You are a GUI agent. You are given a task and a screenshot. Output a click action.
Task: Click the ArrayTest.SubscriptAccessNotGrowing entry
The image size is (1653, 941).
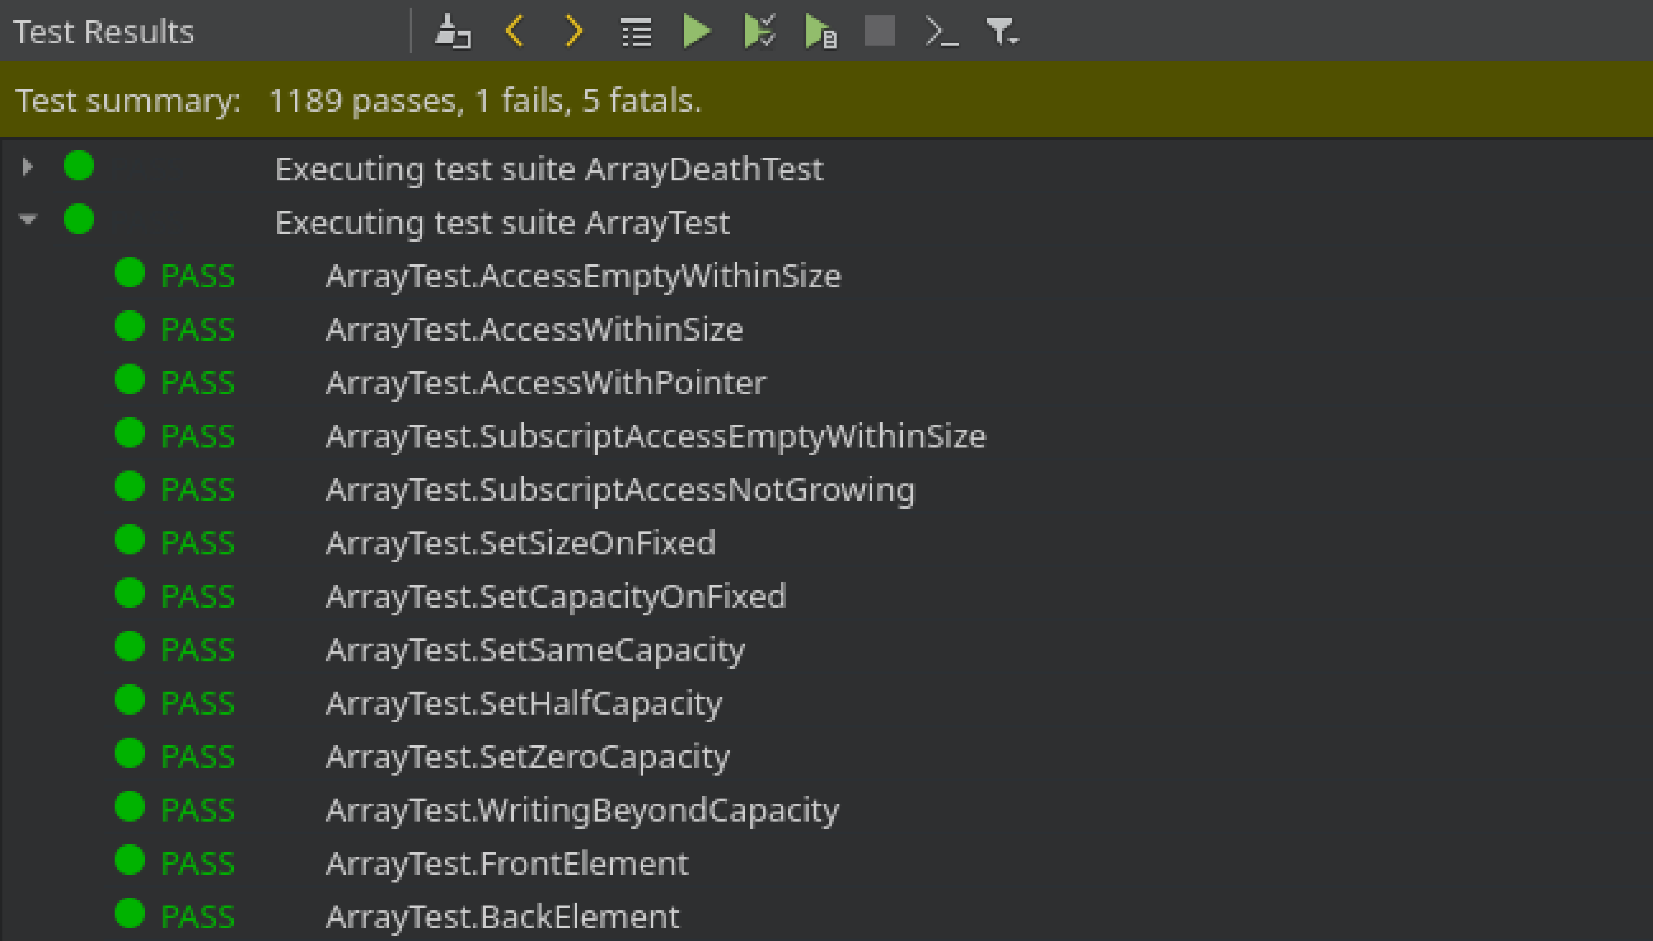[x=620, y=490]
